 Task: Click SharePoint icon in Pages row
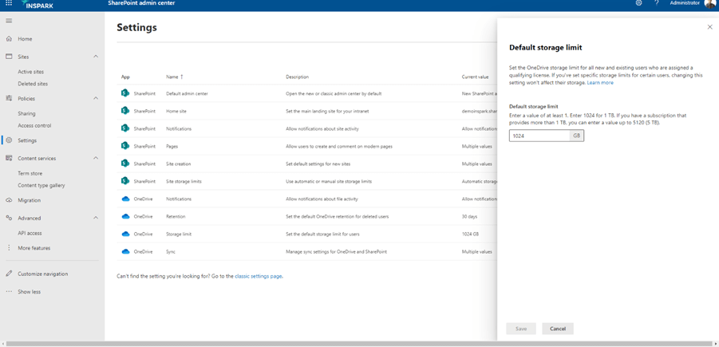click(124, 146)
